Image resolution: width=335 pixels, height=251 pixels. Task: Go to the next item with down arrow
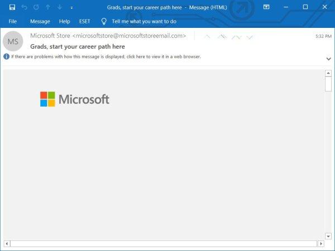pos(60,7)
